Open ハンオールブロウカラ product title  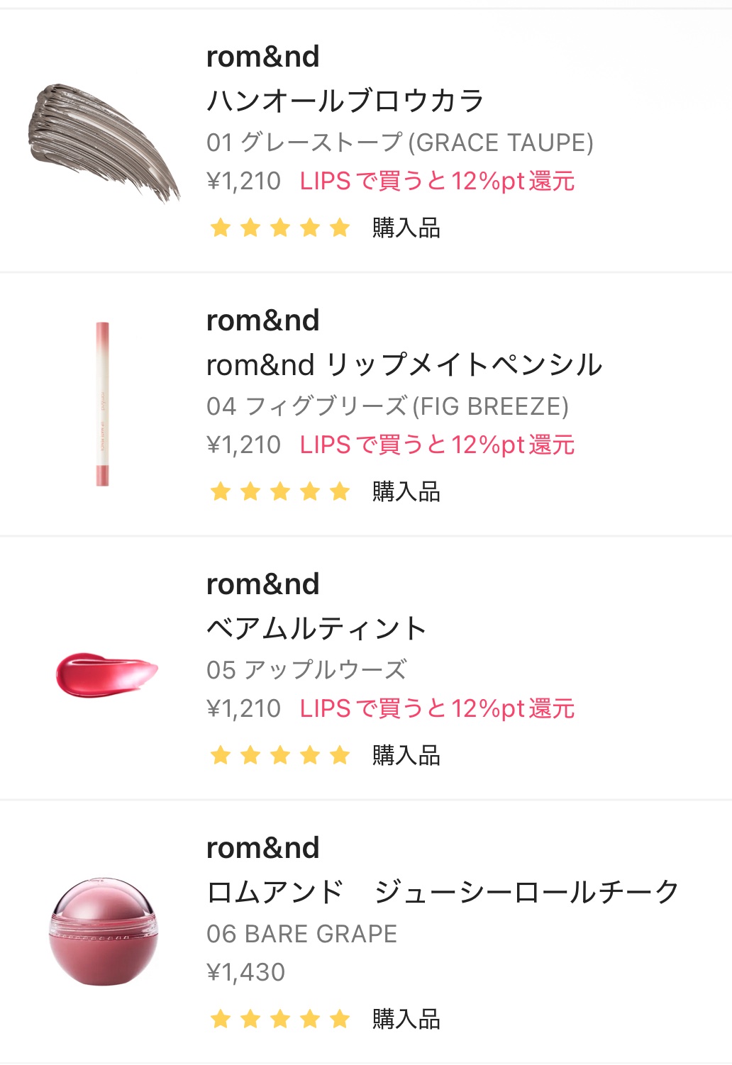pyautogui.click(x=345, y=101)
